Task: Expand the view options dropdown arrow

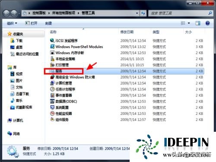Action: (189, 23)
